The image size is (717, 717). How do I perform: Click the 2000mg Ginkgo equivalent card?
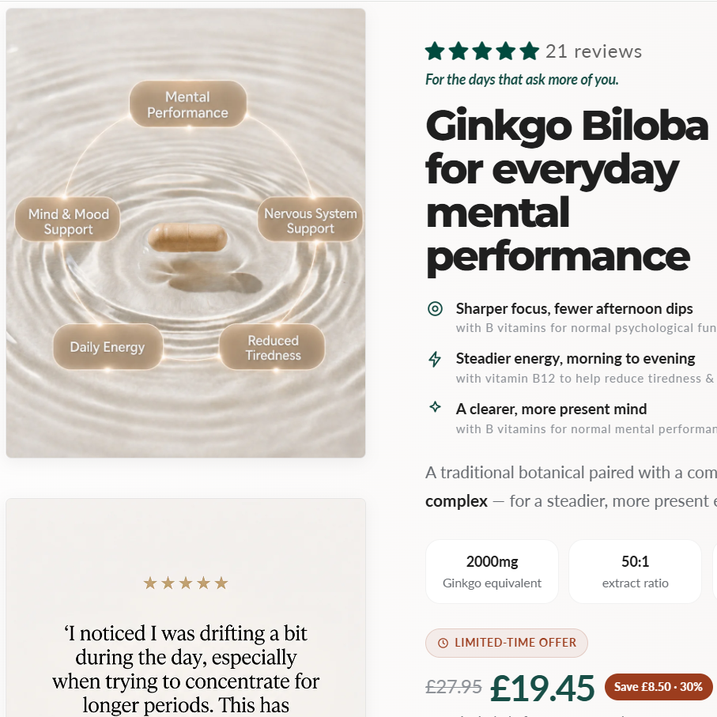(x=492, y=572)
